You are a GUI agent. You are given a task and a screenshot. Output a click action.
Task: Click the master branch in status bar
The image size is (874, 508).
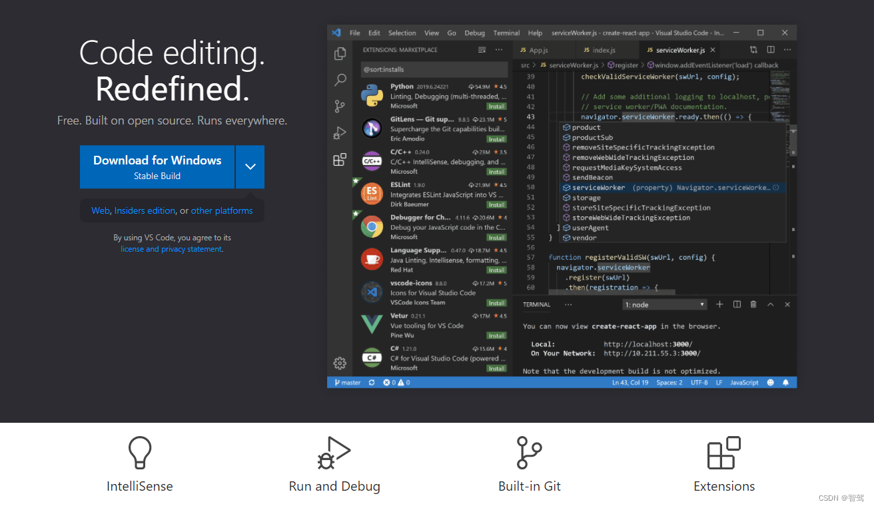[x=347, y=383]
